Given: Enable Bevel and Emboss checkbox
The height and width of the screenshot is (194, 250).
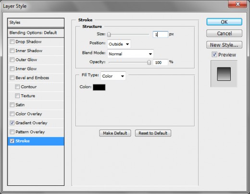Looking at the screenshot, I should click(x=12, y=78).
